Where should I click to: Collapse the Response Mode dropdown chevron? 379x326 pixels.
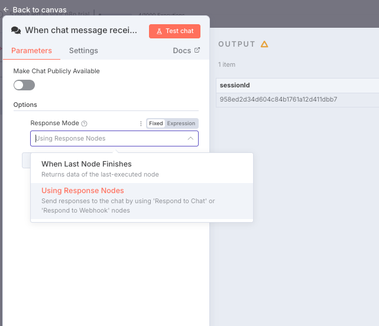coord(190,138)
